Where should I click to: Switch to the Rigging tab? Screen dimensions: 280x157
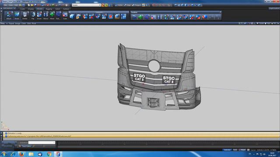(49, 9)
